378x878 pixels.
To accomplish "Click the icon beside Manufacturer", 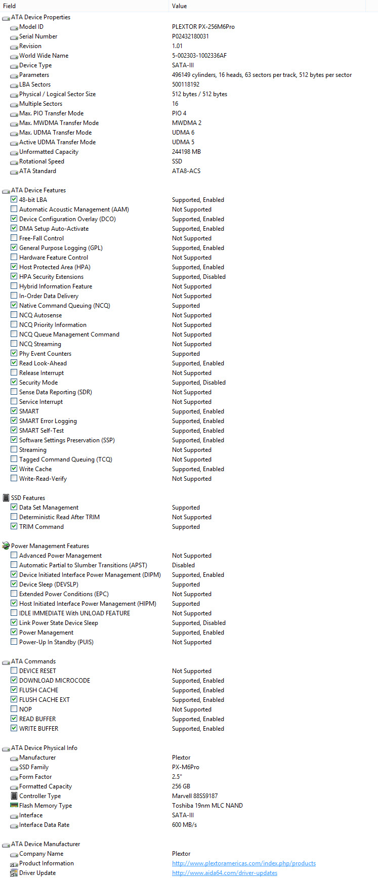I will [14, 758].
